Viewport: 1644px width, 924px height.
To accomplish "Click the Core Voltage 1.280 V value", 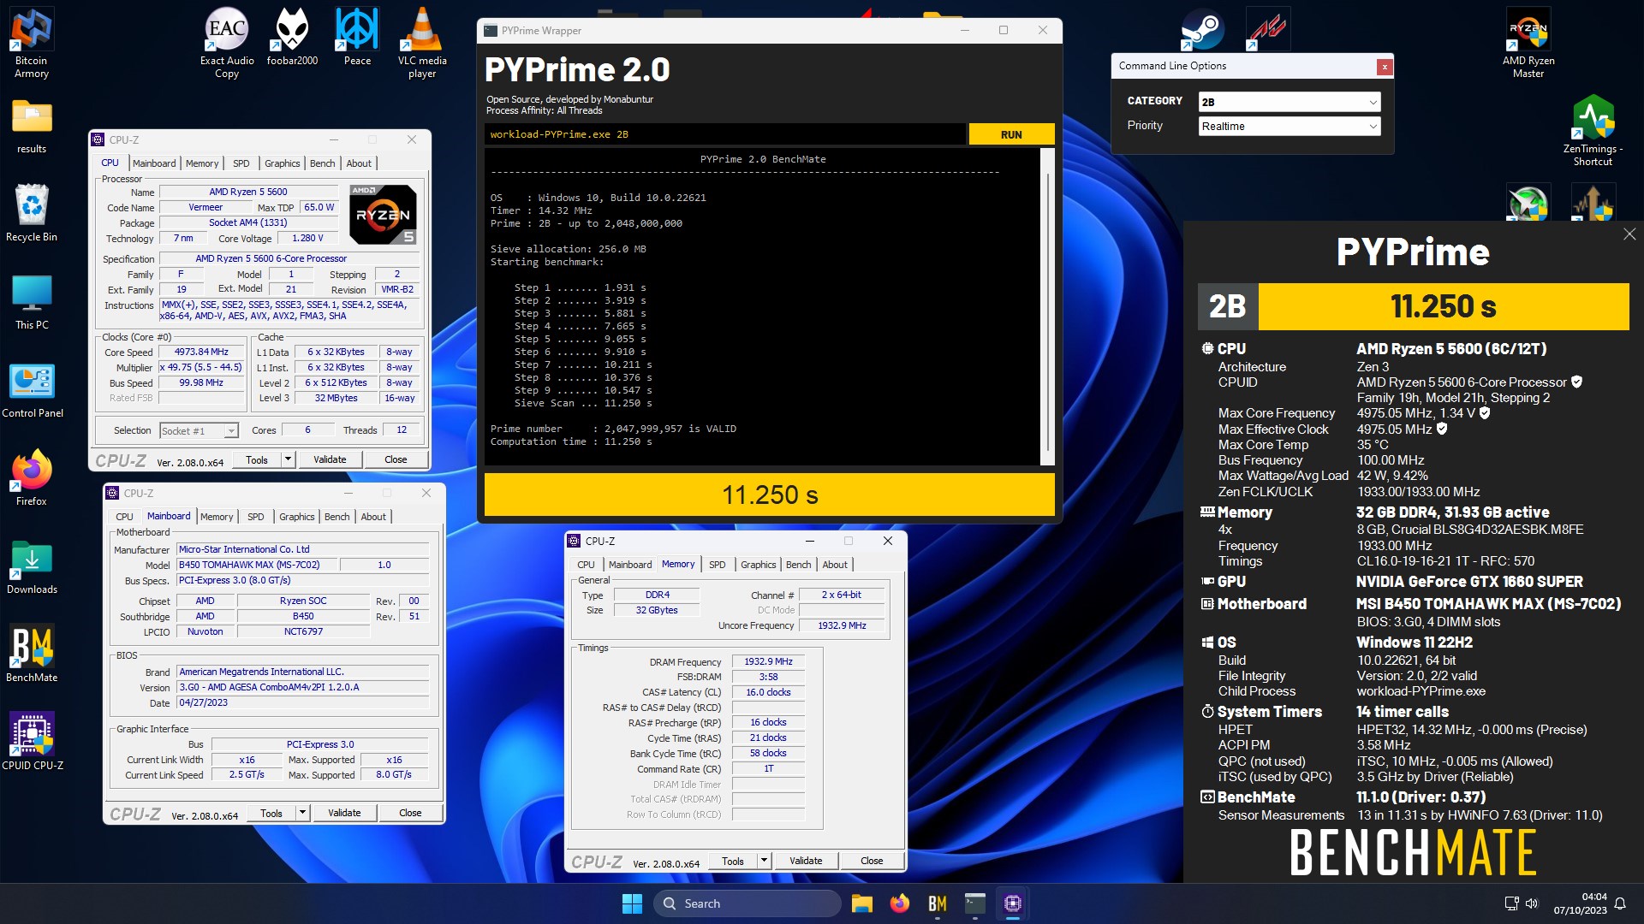I will click(x=307, y=239).
